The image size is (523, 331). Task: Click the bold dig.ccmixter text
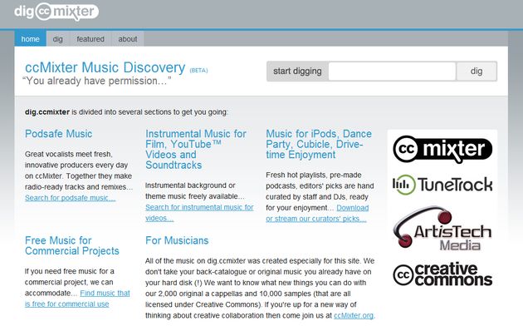[x=47, y=112]
